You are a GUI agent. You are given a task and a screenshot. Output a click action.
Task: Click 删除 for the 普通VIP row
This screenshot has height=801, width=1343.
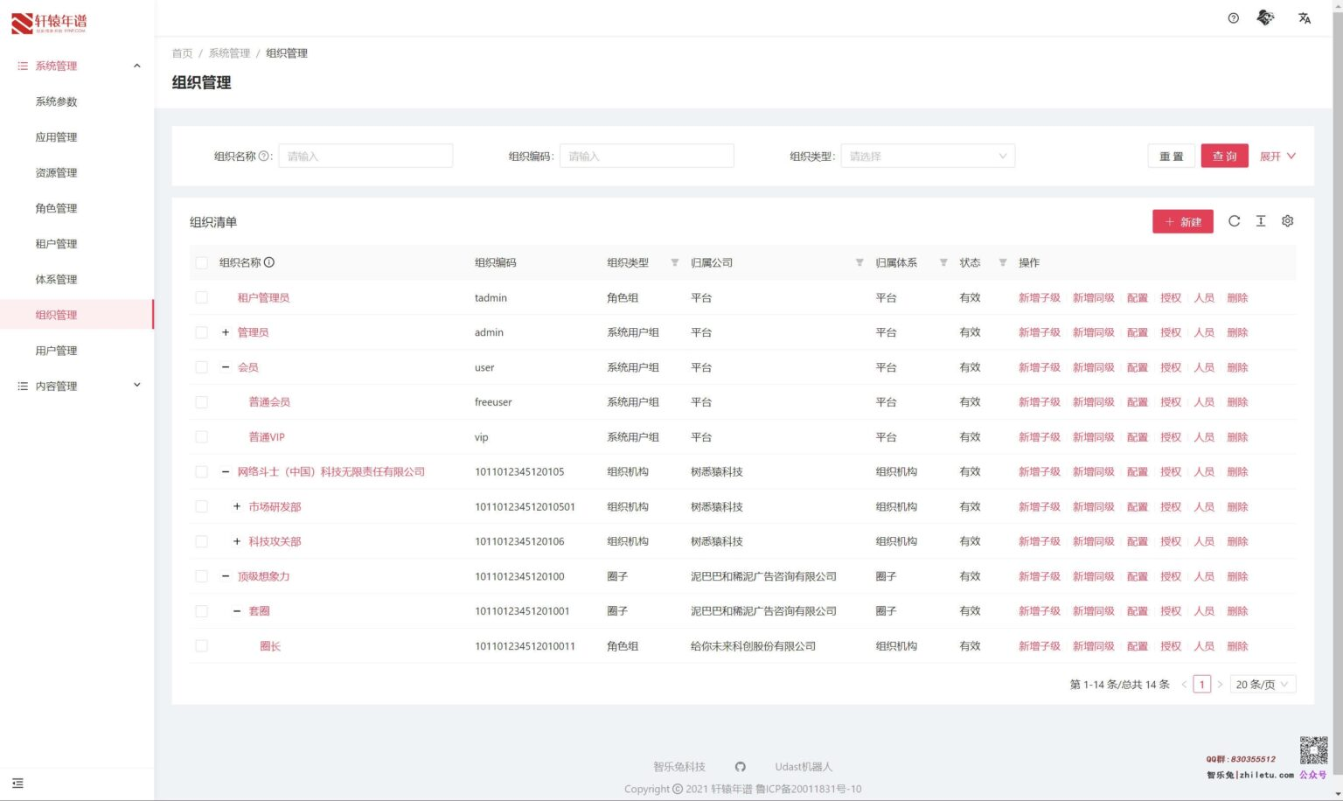tap(1237, 437)
